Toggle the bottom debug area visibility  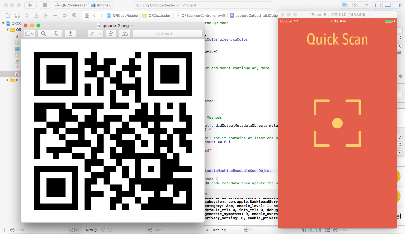[x=387, y=5]
